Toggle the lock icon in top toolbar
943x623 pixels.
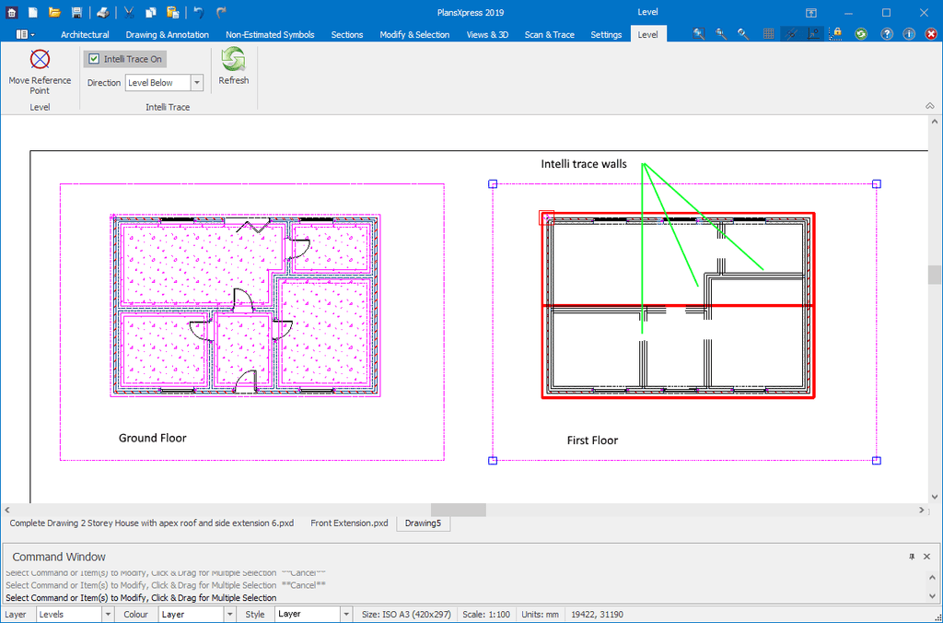[x=837, y=34]
